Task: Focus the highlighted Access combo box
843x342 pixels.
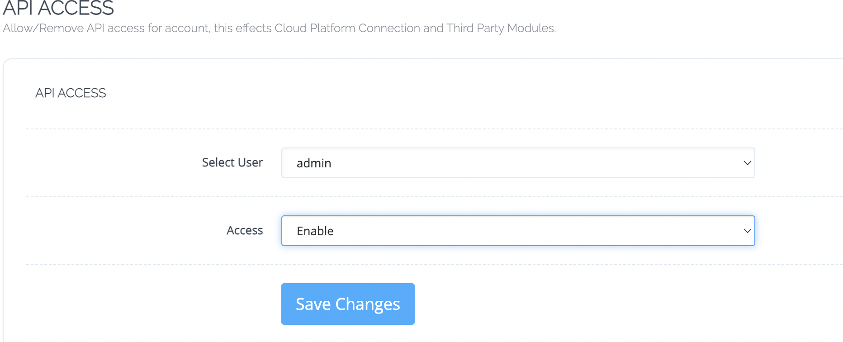Action: point(518,231)
